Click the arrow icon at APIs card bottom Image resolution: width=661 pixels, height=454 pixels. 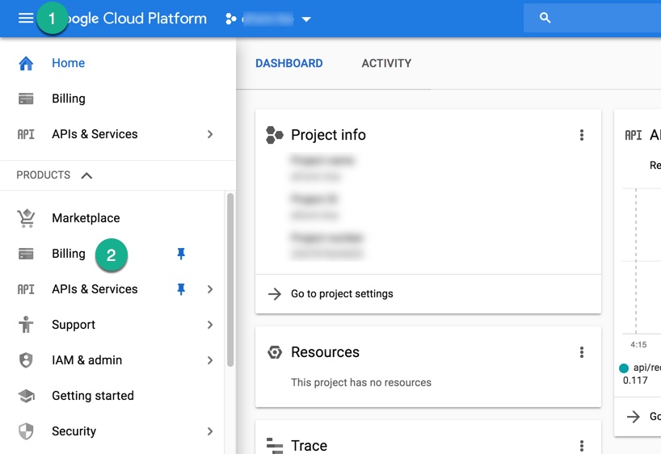pos(634,417)
